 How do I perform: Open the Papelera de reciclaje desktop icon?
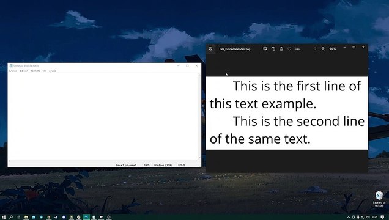click(x=379, y=199)
